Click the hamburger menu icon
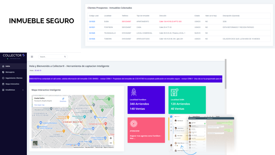The width and height of the screenshot is (275, 155). (x=32, y=57)
